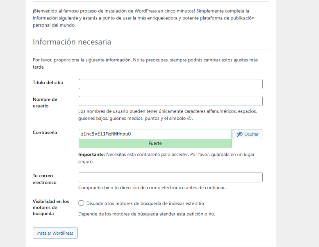Click inside the Nombre de usuario field

coord(170,101)
